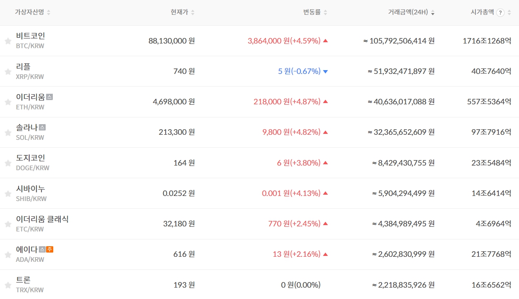Image resolution: width=519 pixels, height=299 pixels.
Task: Click the star icon beside Solana
Action: pyautogui.click(x=8, y=133)
